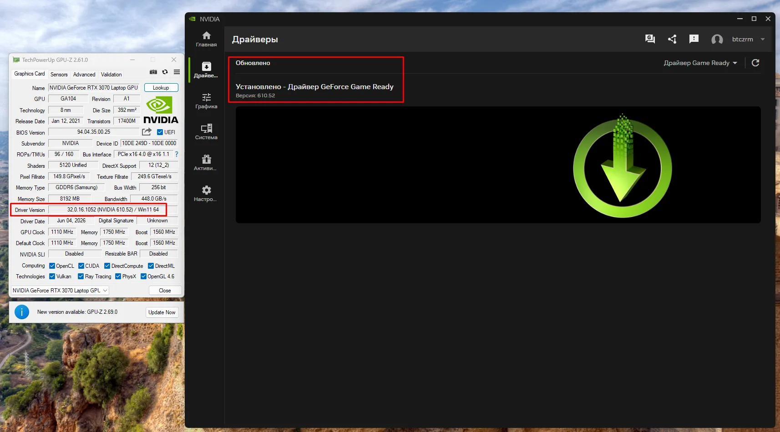The height and width of the screenshot is (432, 780).
Task: Click the Driver Version field in GPU-Z
Action: 113,210
